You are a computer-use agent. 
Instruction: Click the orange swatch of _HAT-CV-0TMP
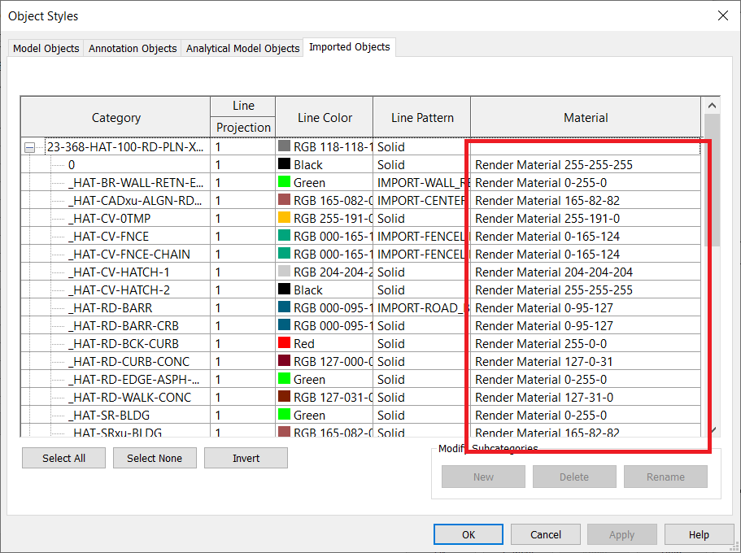tap(284, 217)
